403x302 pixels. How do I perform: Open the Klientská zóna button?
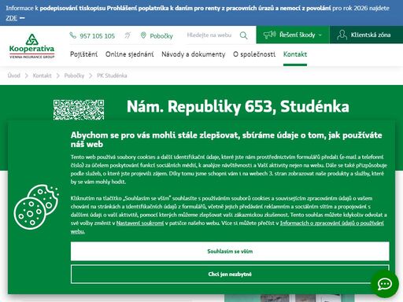[x=366, y=35]
